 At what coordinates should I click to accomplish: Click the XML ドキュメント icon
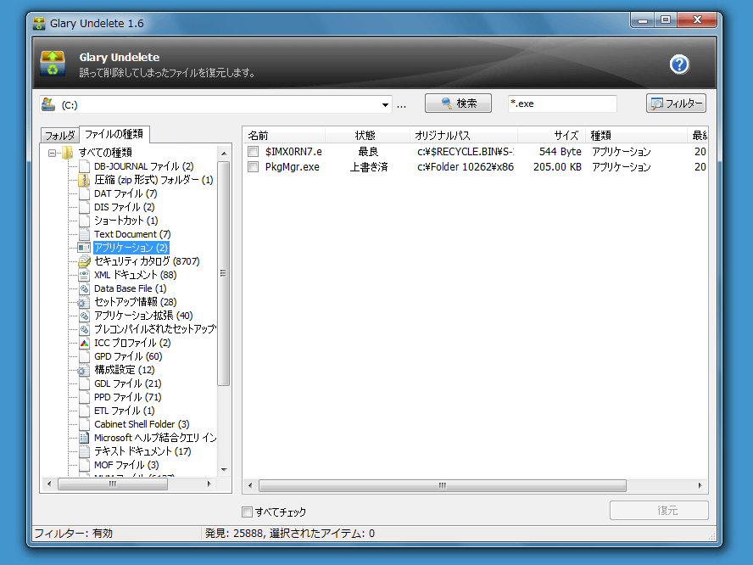(84, 275)
